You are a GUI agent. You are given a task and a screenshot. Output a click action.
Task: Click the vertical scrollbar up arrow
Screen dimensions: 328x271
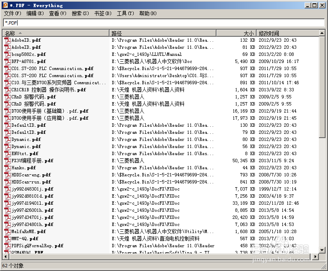[322, 33]
